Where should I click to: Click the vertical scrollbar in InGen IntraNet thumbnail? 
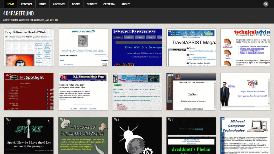pyautogui.click(x=215, y=95)
